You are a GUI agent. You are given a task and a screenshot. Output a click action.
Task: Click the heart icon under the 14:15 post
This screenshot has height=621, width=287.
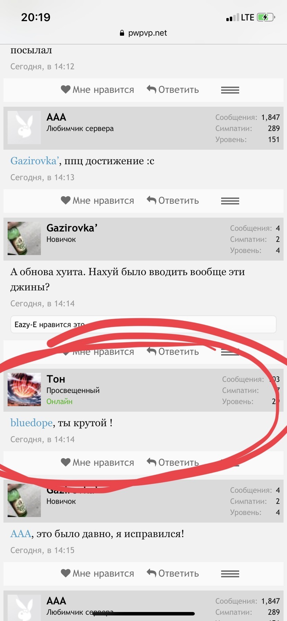[x=66, y=573]
